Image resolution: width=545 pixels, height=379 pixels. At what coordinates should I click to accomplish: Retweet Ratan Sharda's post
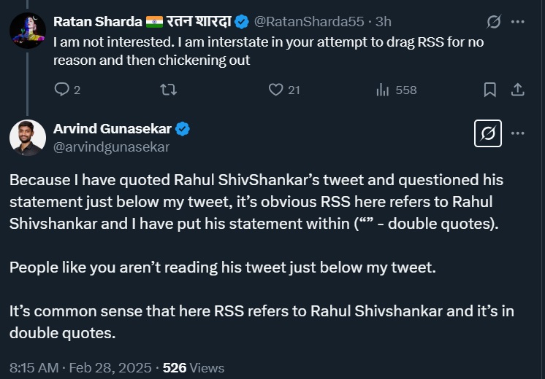[x=168, y=90]
